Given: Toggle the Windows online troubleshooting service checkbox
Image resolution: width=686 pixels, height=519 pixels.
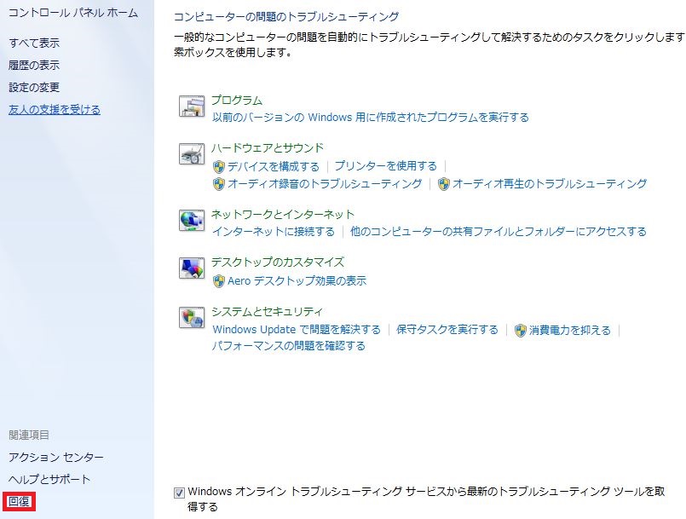Looking at the screenshot, I should pyautogui.click(x=179, y=492).
